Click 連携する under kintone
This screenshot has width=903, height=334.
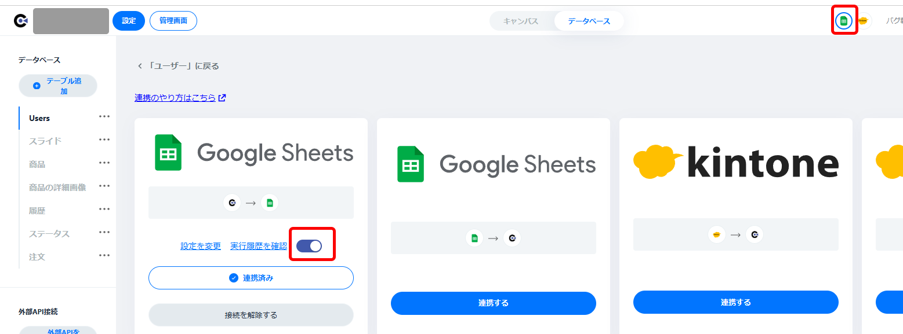(736, 302)
